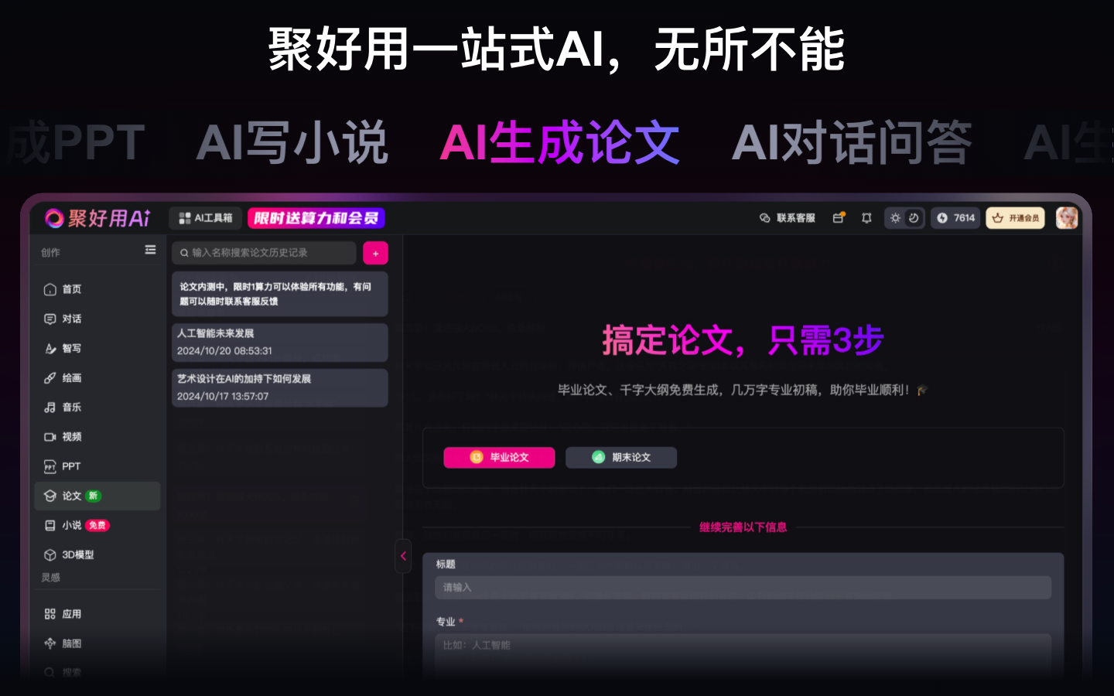Click the lightning bolt compute icon
This screenshot has height=696, width=1114.
point(942,218)
